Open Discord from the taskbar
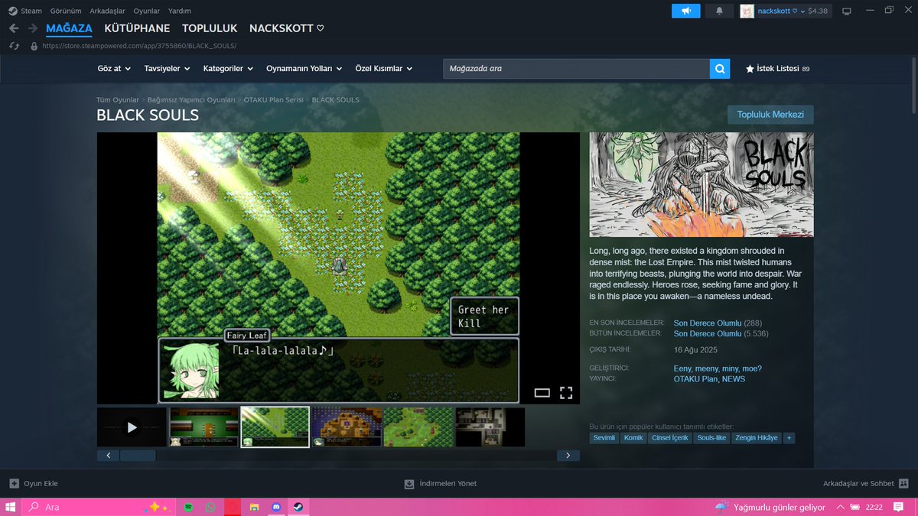This screenshot has height=516, width=918. (276, 507)
